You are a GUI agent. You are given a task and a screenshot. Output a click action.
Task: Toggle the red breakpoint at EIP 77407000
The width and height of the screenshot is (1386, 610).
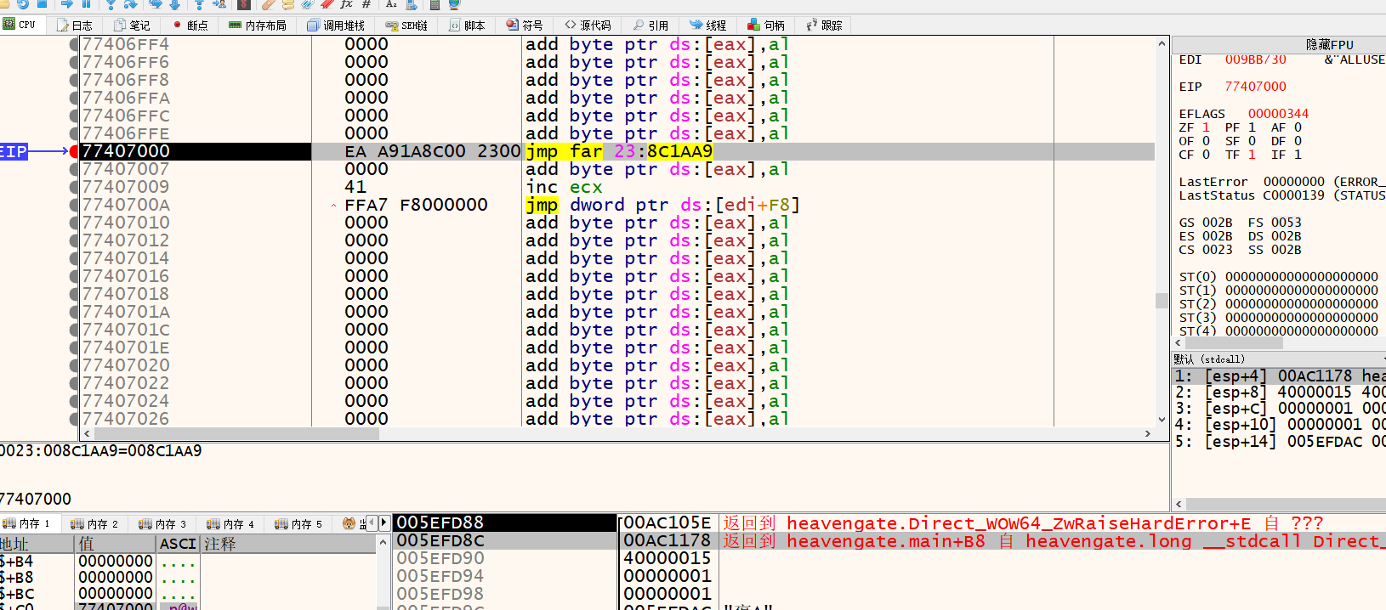coord(74,151)
